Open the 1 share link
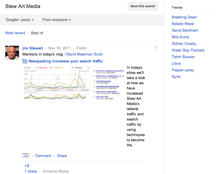Screen dimensions: 221x174 click(31, 171)
